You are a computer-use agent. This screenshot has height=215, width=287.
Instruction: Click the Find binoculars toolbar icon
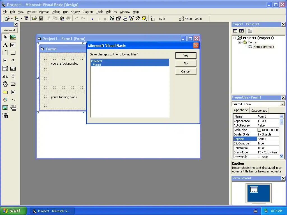(68, 19)
